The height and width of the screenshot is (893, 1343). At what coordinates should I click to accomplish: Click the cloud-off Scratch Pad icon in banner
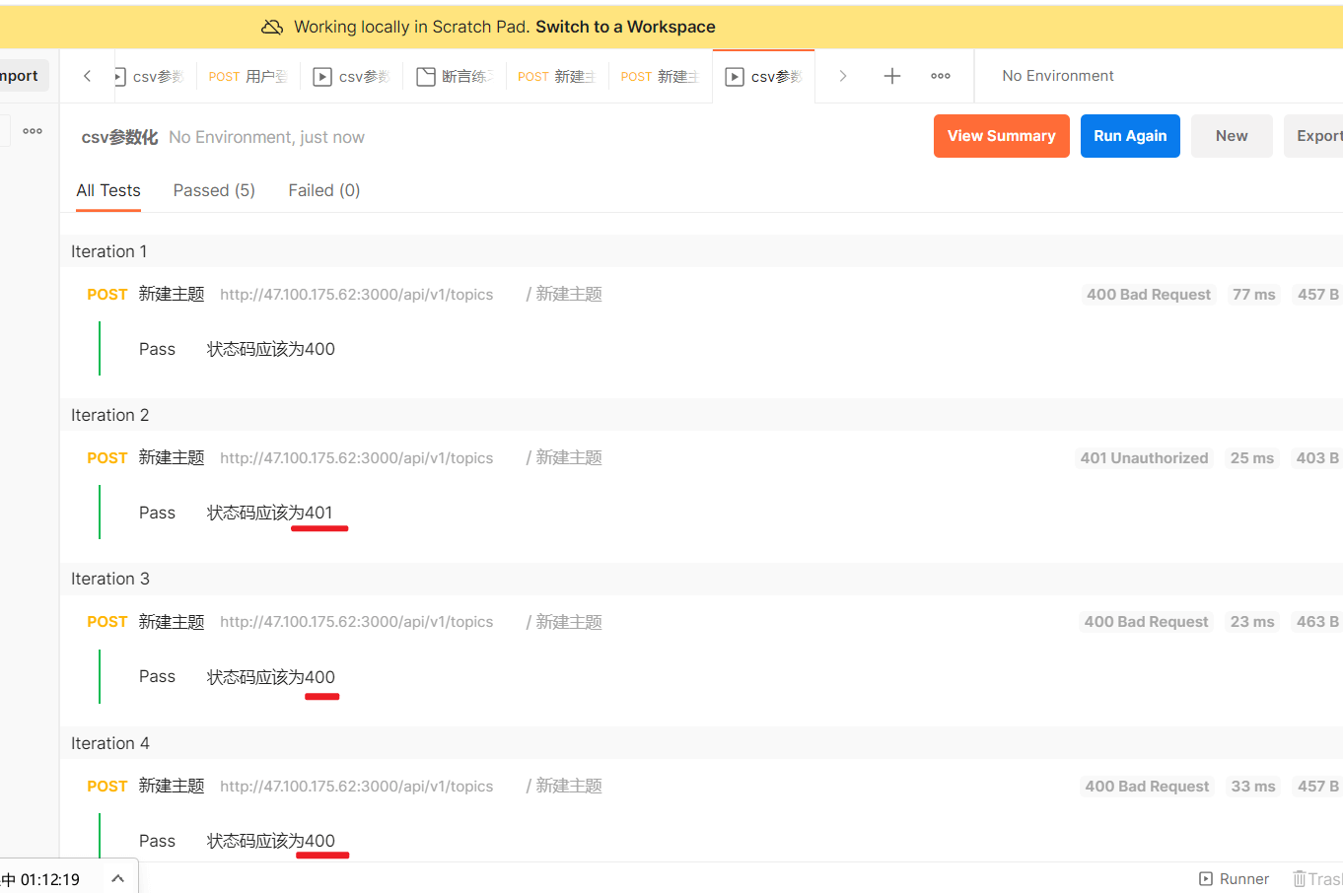click(x=272, y=27)
